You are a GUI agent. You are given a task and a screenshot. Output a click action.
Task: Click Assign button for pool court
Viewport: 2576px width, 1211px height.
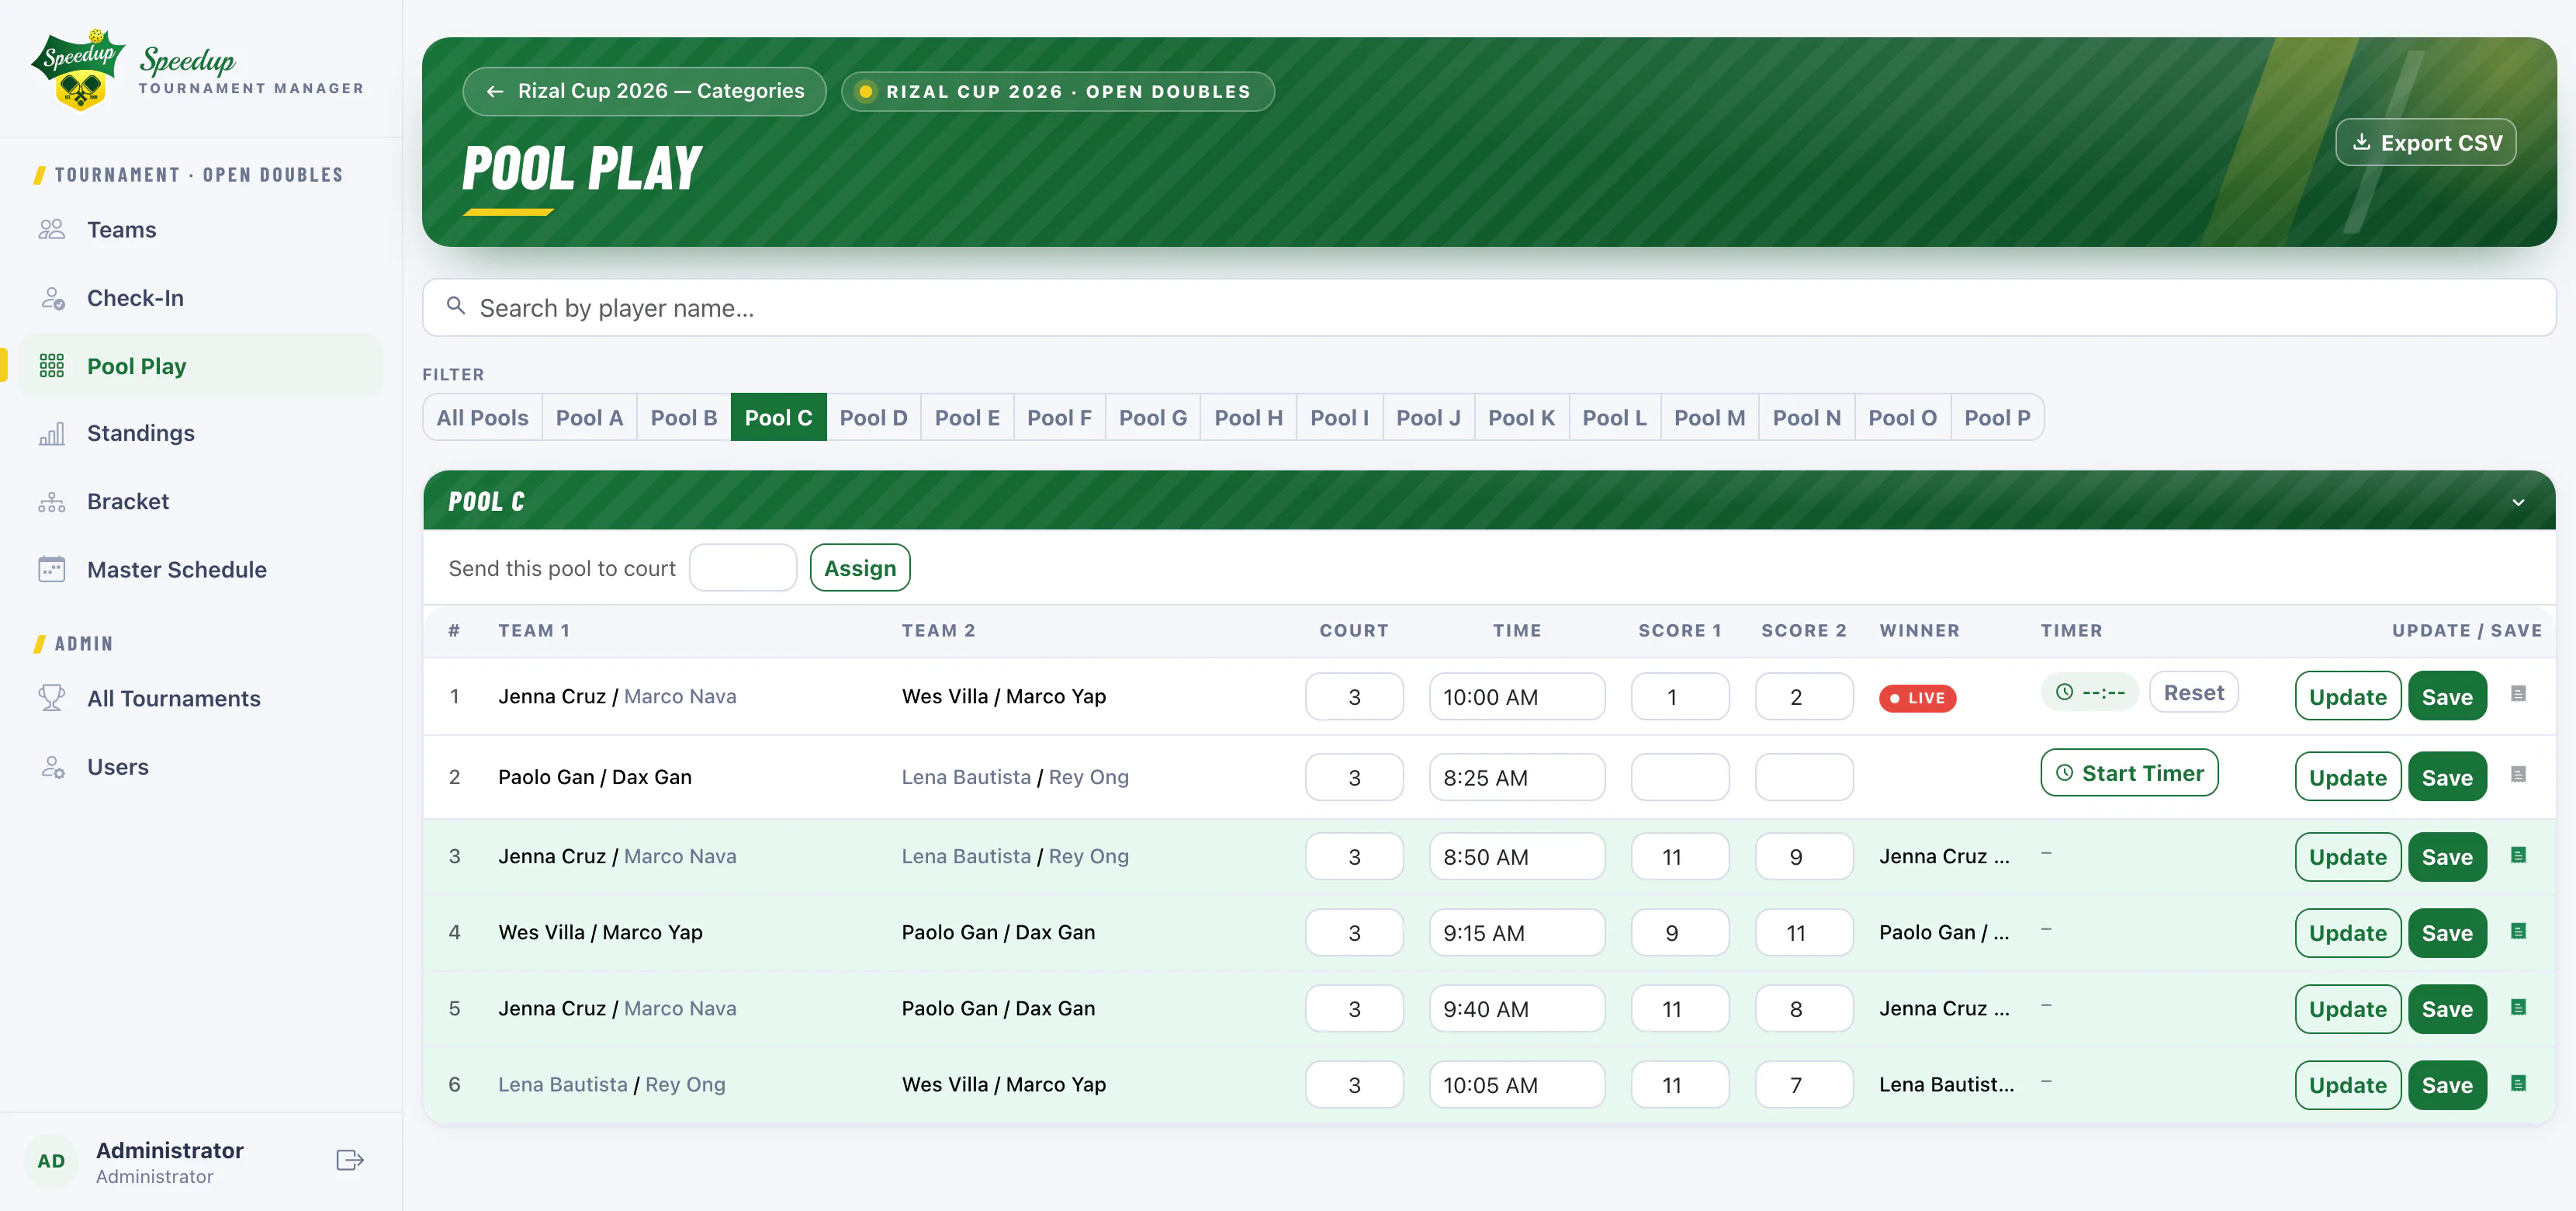[860, 568]
